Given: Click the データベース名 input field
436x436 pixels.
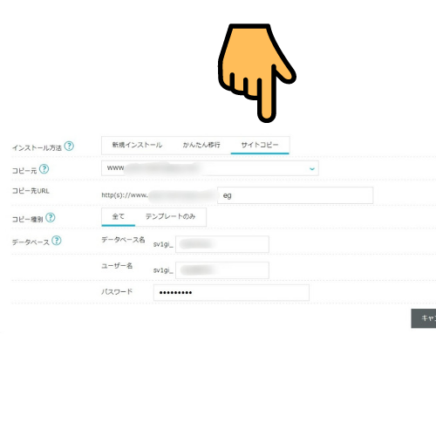Looking at the screenshot, I should tap(222, 244).
